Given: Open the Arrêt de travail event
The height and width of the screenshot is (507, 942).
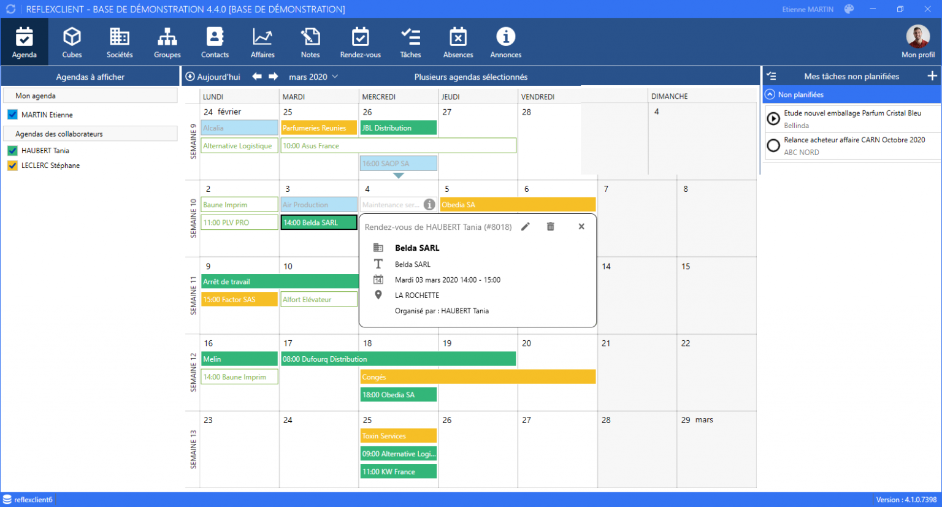Looking at the screenshot, I should pyautogui.click(x=280, y=282).
